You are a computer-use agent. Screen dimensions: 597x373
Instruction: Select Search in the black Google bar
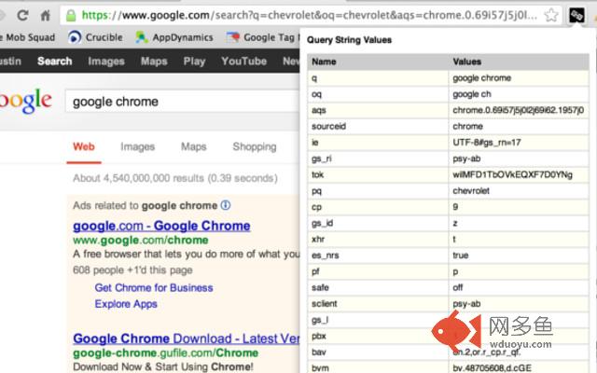(x=54, y=61)
